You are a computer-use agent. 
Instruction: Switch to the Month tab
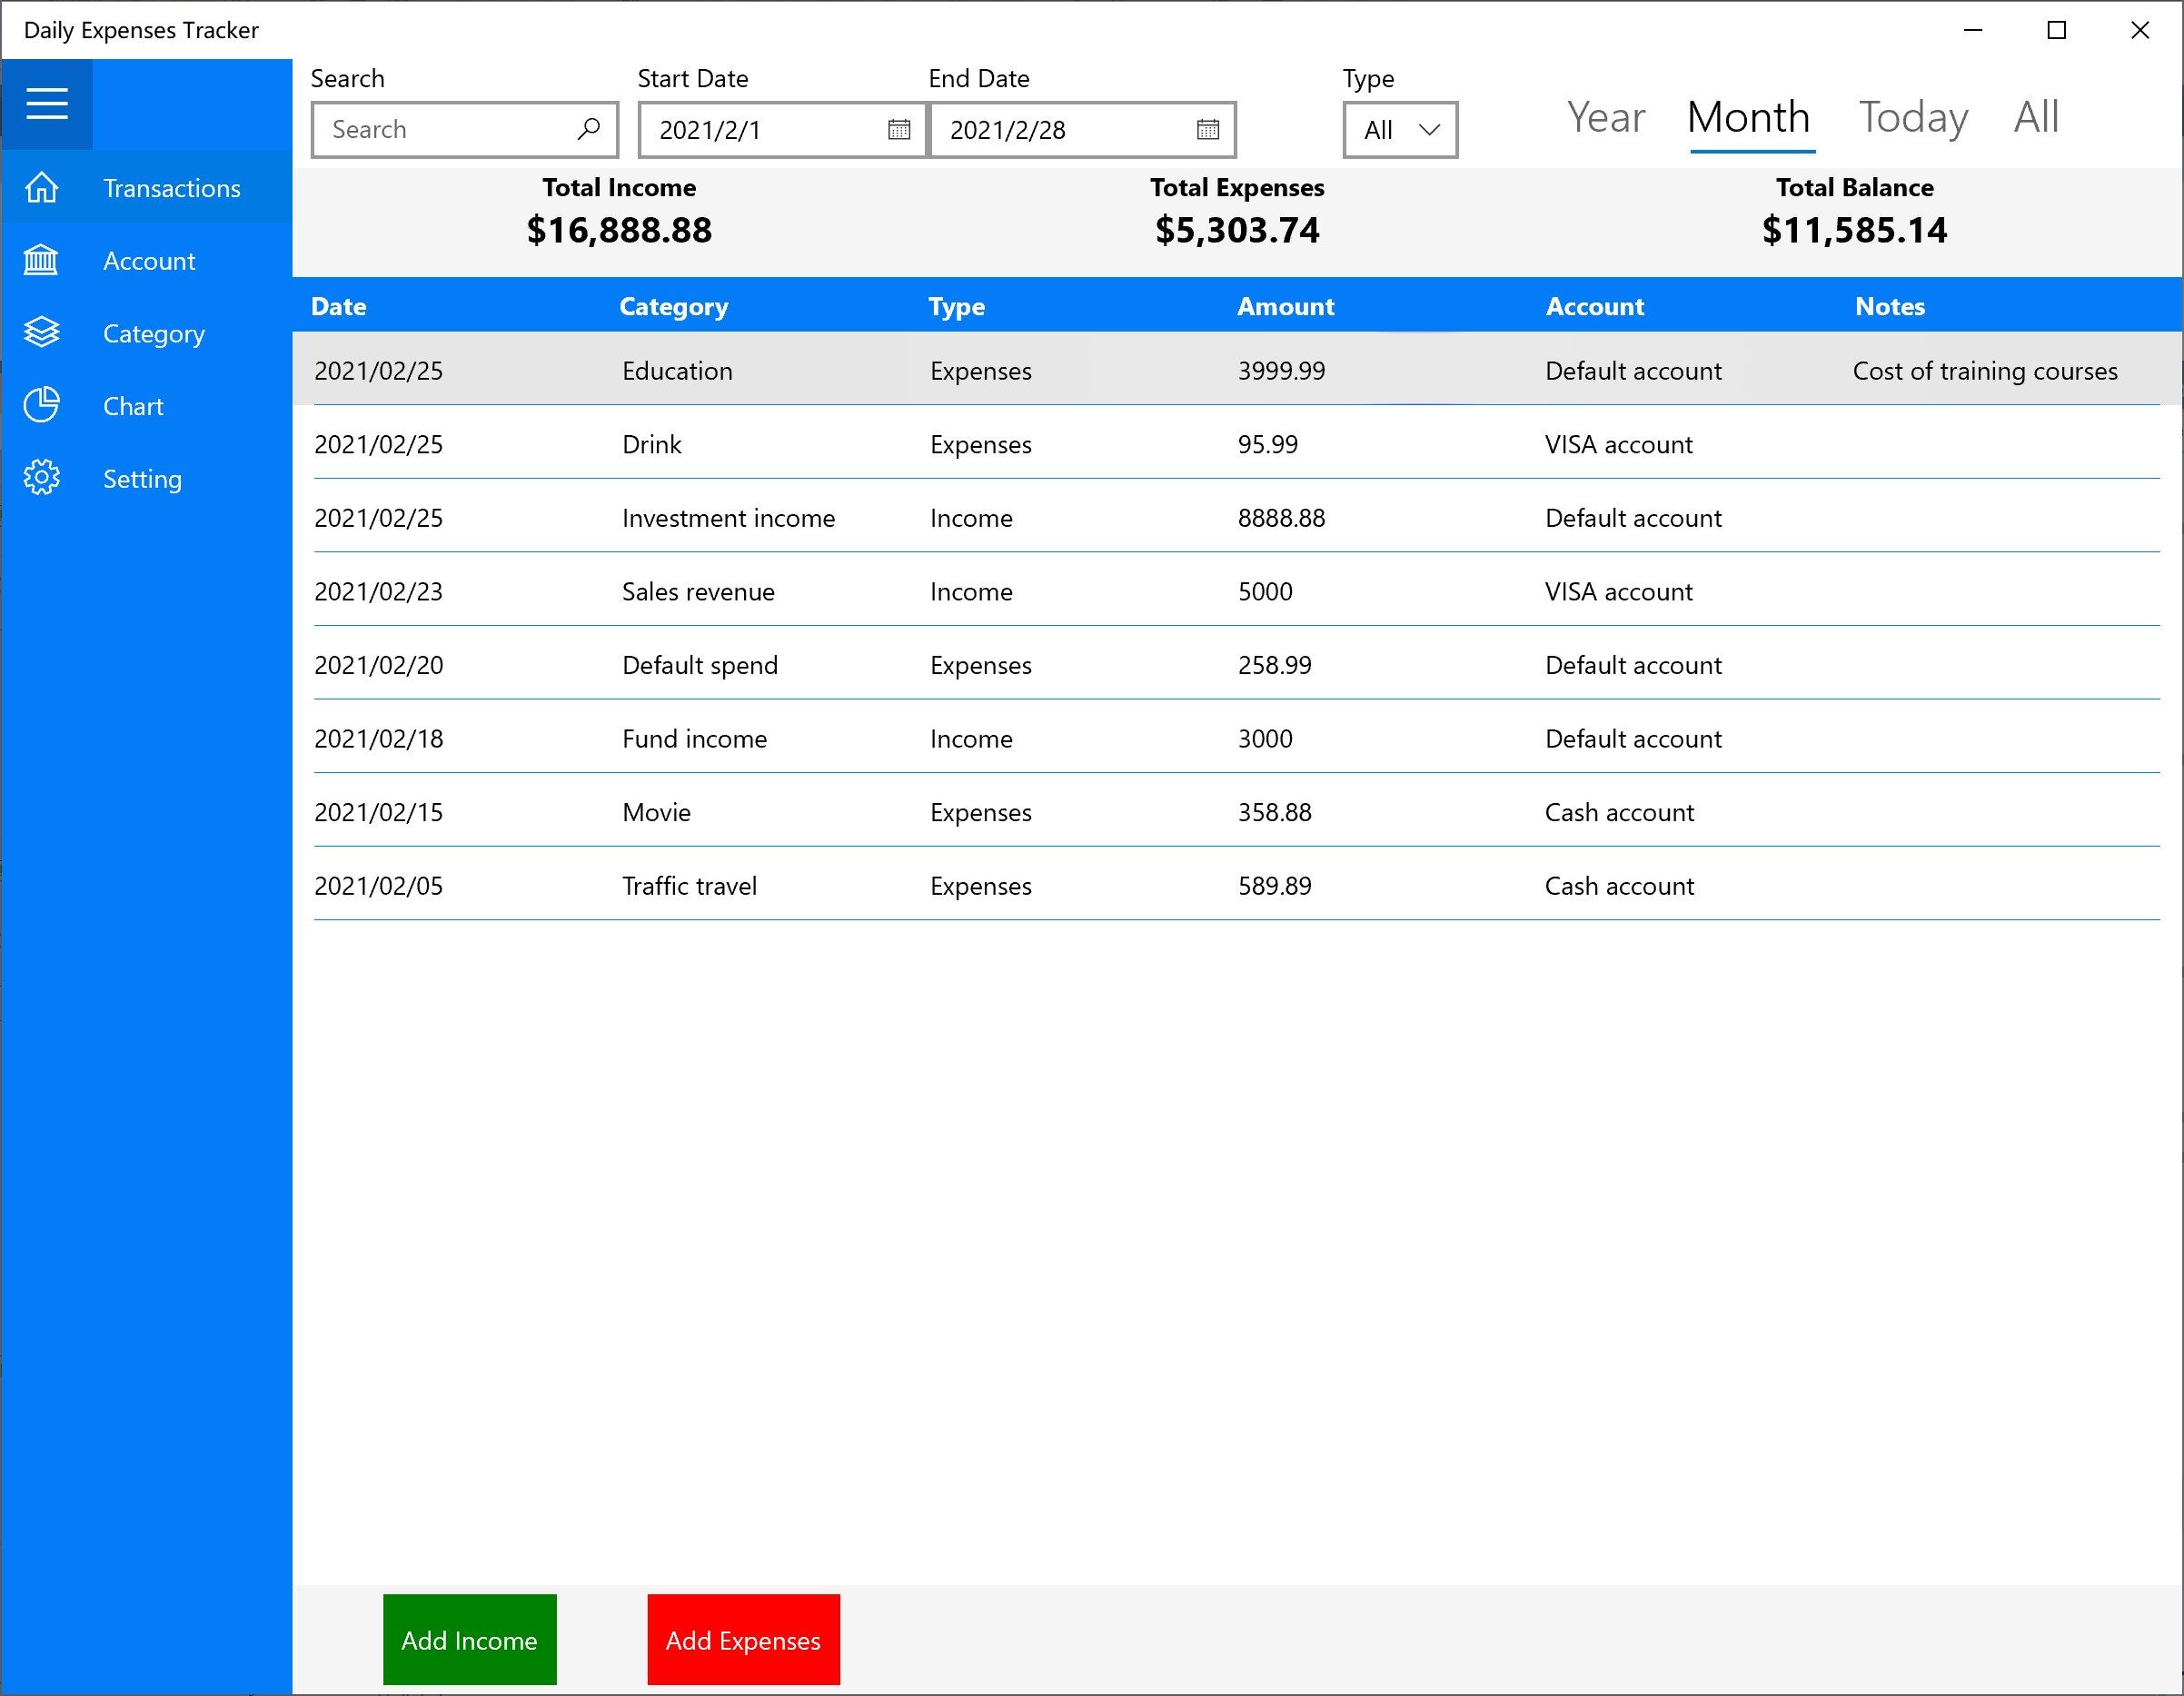1749,117
